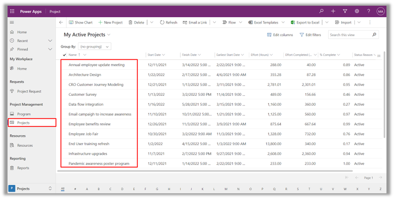Viewport: 394px width, 199px height.
Task: Click the help question mark icon
Action: click(x=369, y=11)
